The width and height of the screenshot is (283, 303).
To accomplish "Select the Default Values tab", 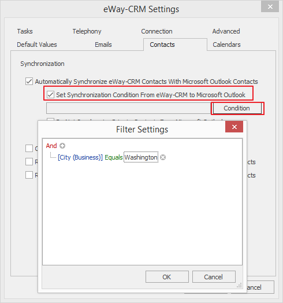I will pyautogui.click(x=37, y=45).
